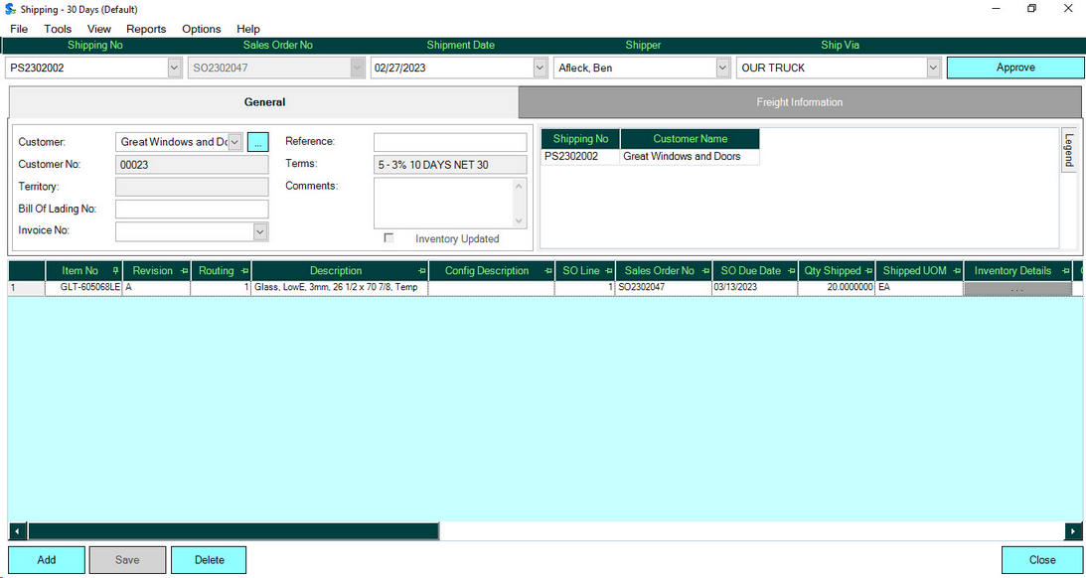Open the Ship Via dropdown
The height and width of the screenshot is (578, 1086).
932,68
